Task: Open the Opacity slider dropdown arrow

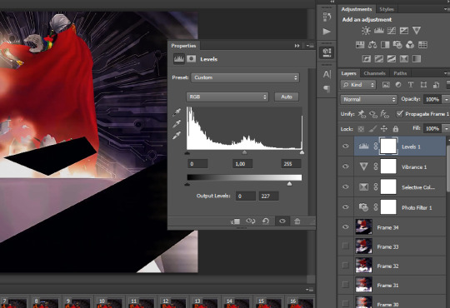Action: [447, 100]
